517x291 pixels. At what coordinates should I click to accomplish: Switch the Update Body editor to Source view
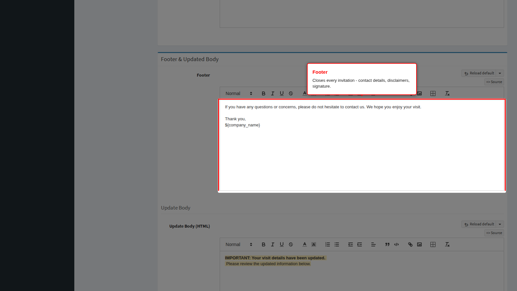494,233
